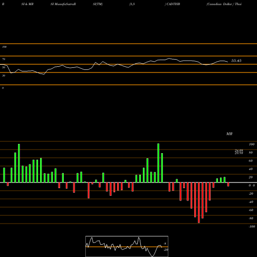Click the MR axis label 80
This screenshot has width=257, height=257.
[x=251, y=153]
